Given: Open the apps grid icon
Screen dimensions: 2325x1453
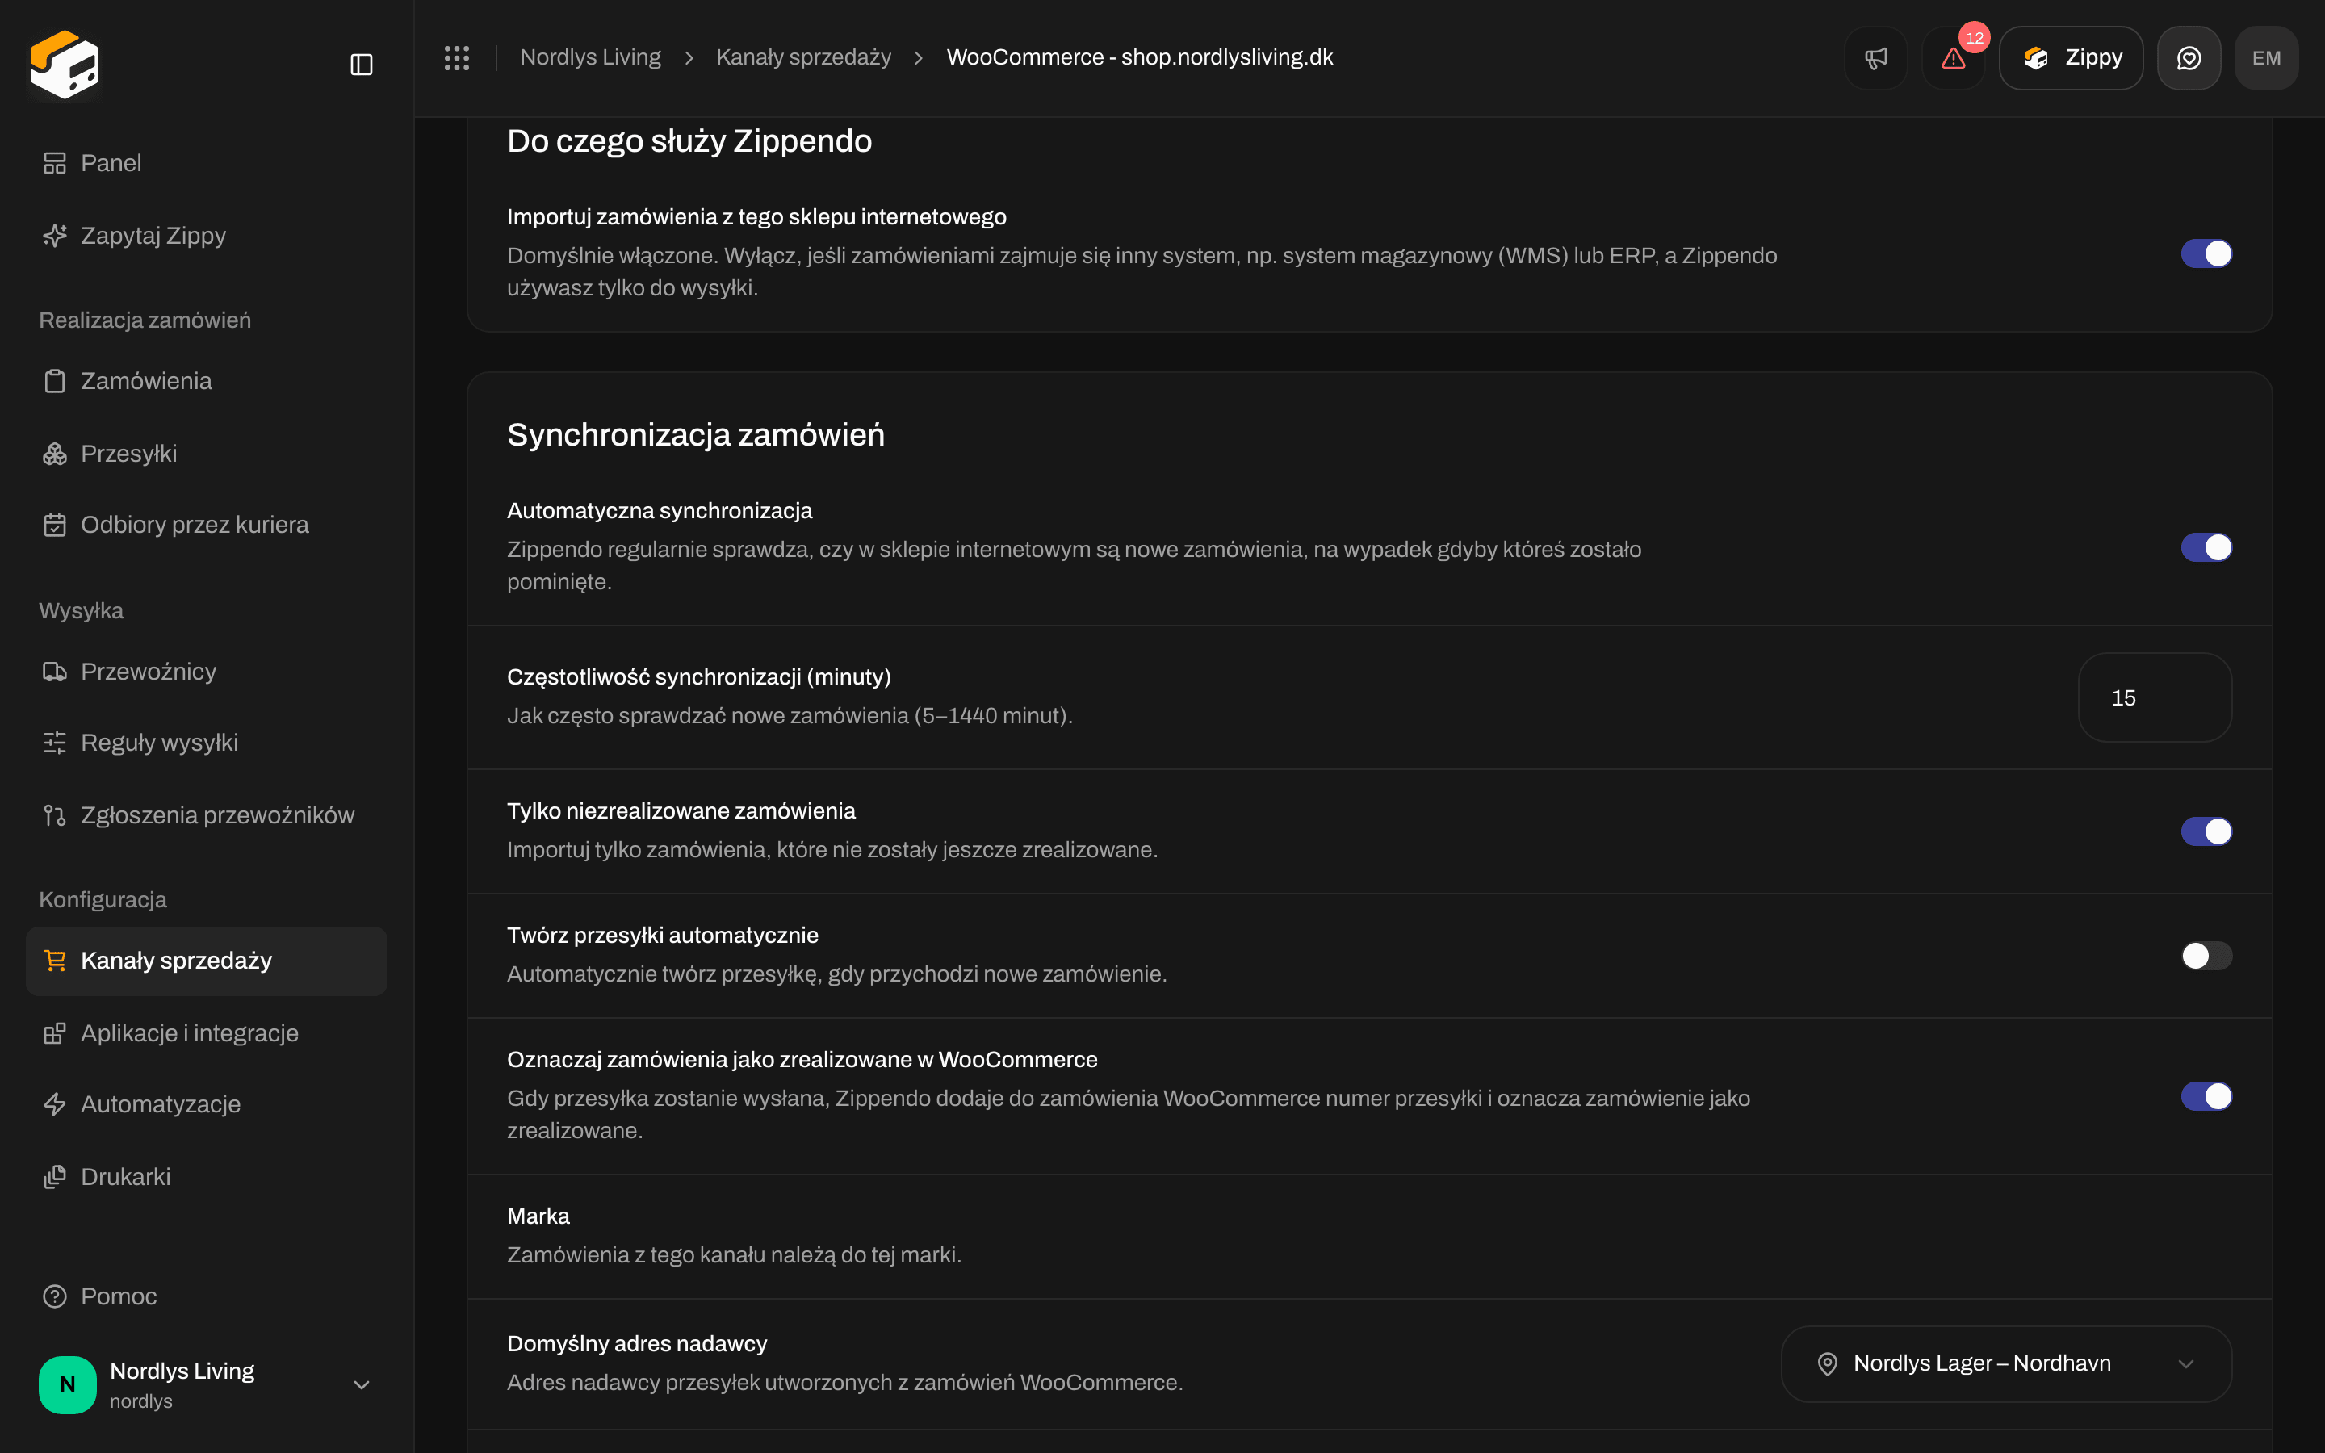Looking at the screenshot, I should [456, 57].
